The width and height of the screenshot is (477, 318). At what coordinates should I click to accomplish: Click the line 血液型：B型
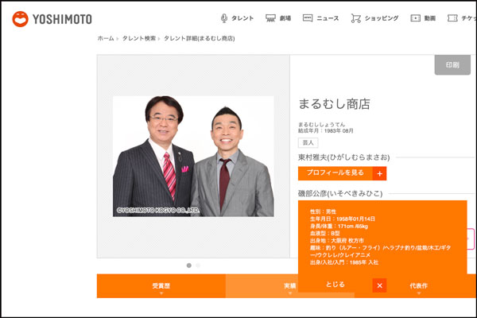(325, 234)
